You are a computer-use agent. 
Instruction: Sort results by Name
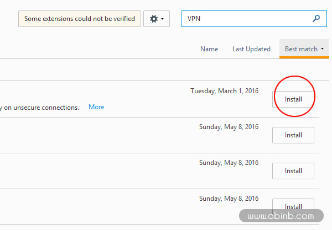209,49
